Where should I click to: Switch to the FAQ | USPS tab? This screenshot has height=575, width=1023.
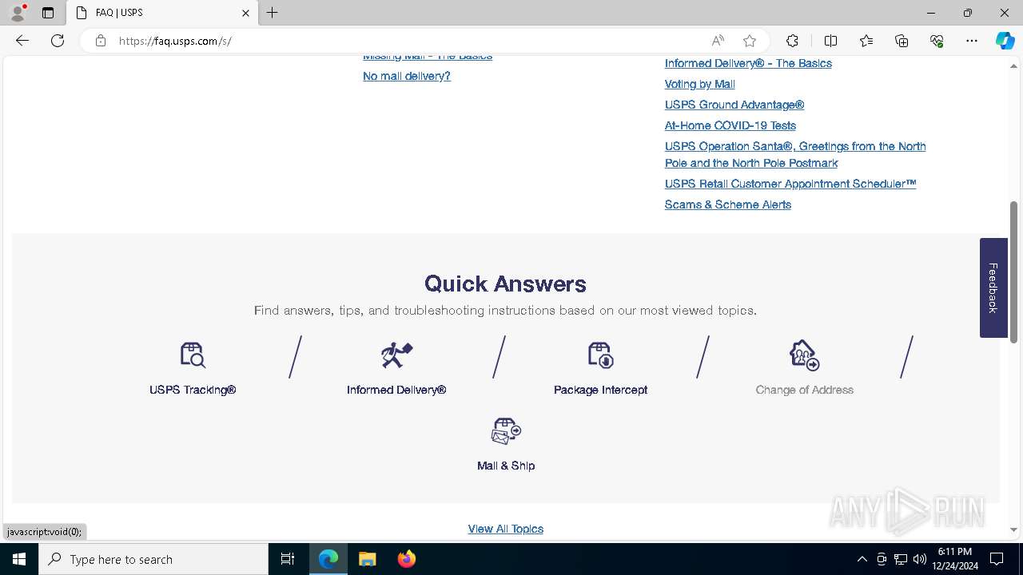click(163, 13)
